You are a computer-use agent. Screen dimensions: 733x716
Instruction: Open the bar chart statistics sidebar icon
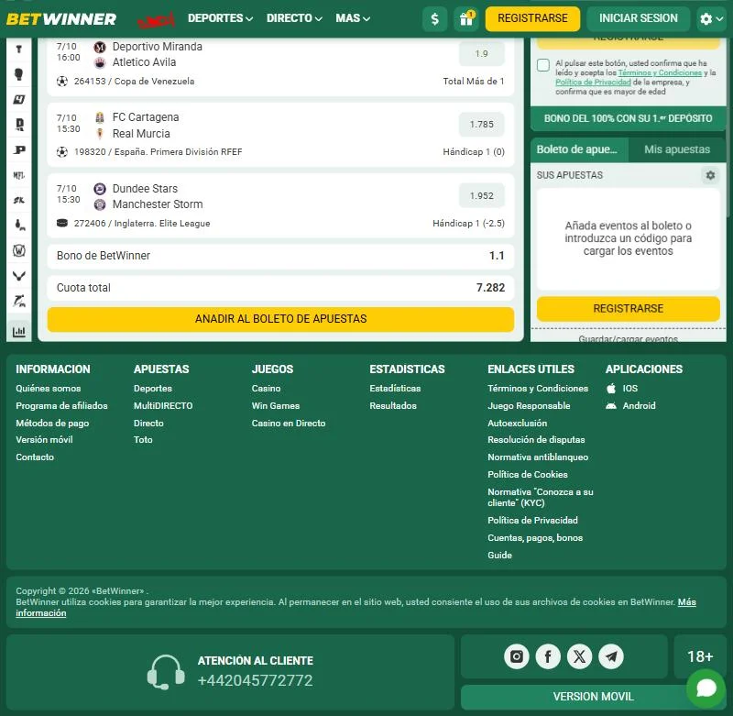18,332
